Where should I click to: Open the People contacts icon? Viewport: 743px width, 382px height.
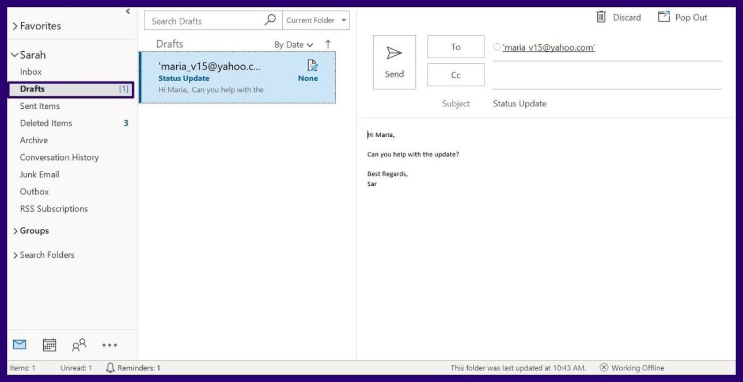pyautogui.click(x=79, y=345)
